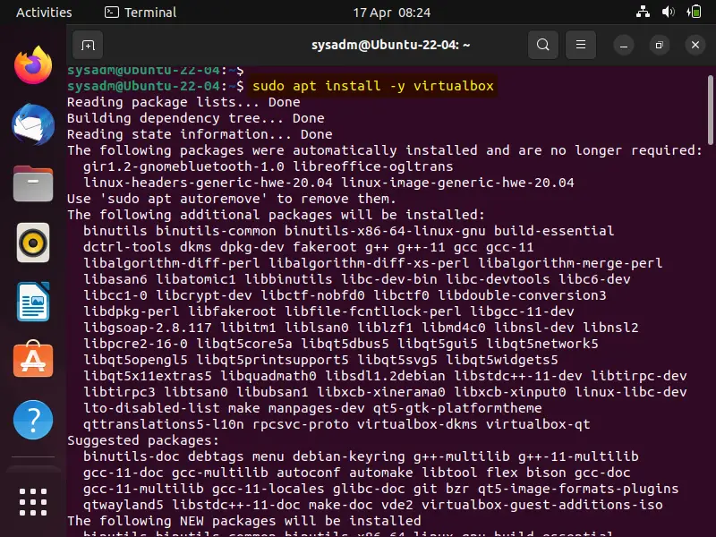Click the text 'Building dependency tree... Done'
716x537 pixels.
point(195,118)
